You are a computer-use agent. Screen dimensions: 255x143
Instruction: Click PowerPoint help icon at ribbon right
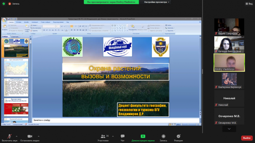pos(200,22)
